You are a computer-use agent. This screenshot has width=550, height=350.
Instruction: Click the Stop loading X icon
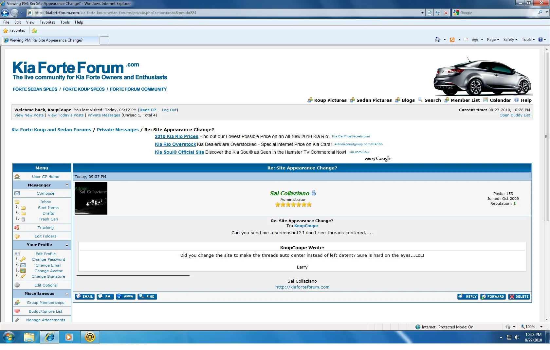tap(446, 13)
